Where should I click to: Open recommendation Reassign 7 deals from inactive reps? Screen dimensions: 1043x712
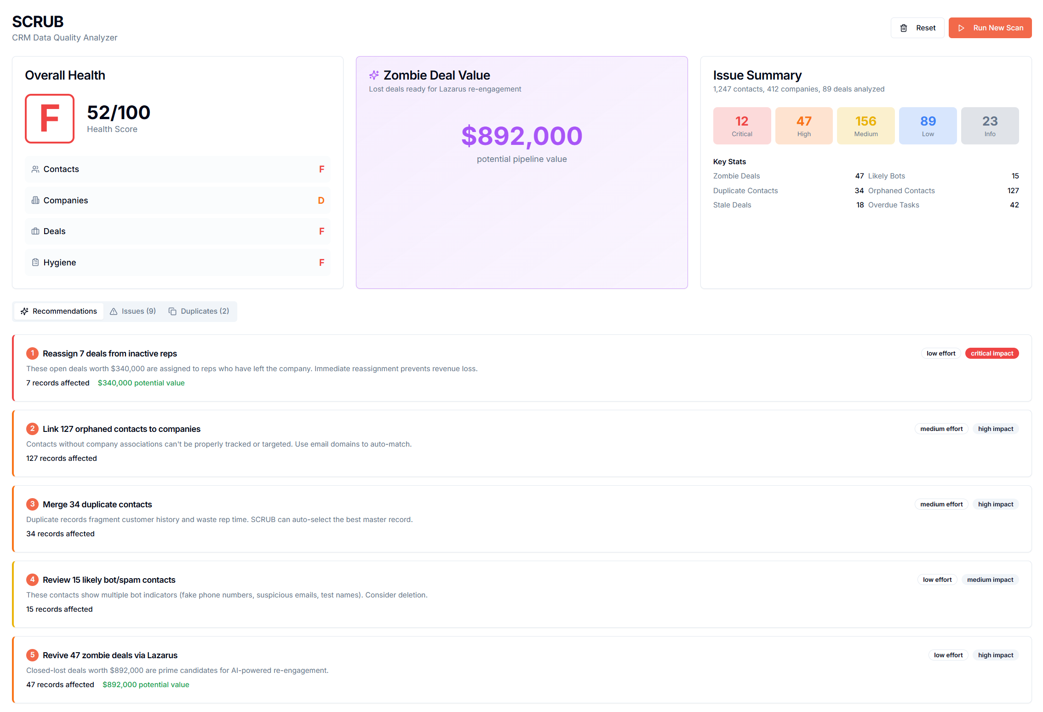[x=110, y=354]
